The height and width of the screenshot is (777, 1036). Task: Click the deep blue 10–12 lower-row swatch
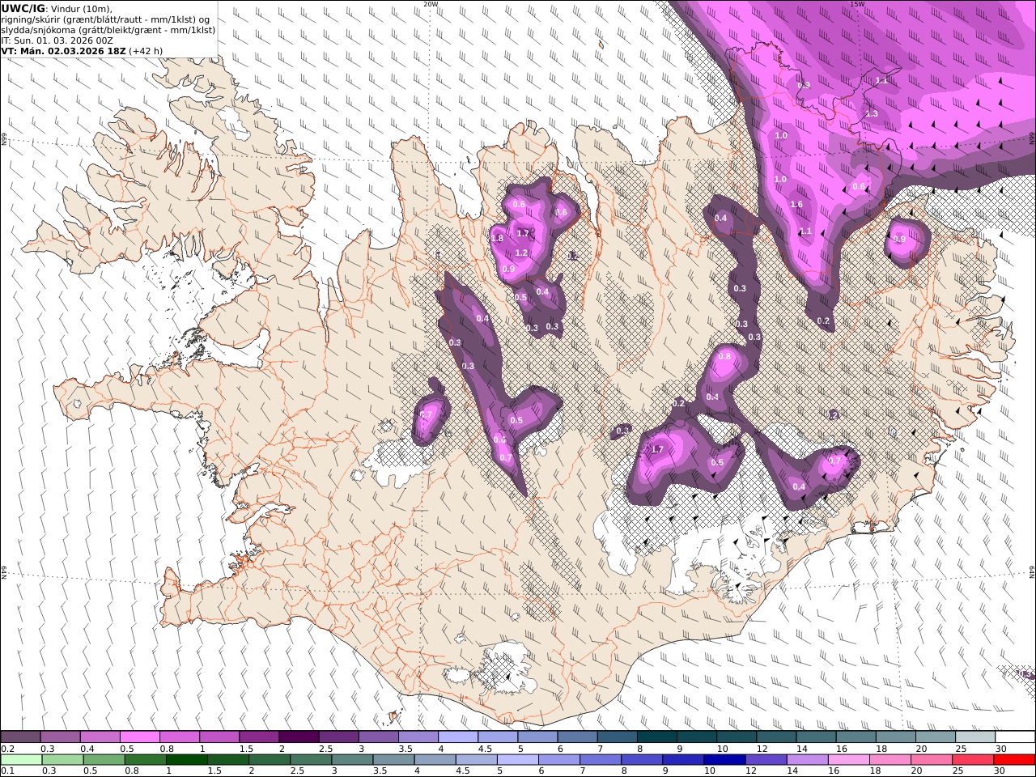(724, 760)
